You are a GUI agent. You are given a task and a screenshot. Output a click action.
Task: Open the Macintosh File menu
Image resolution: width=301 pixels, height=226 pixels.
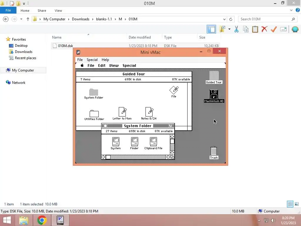point(91,66)
